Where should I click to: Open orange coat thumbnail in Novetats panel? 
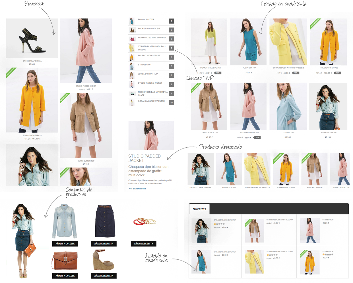point(310,262)
